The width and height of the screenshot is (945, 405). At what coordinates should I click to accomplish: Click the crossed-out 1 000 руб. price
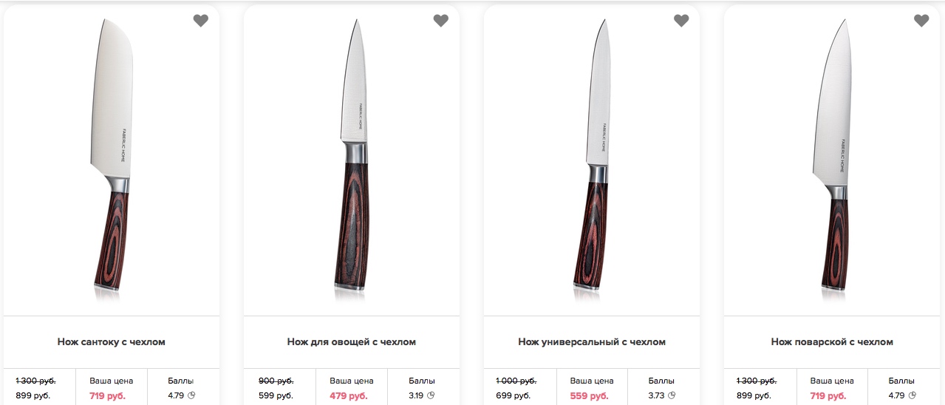516,381
